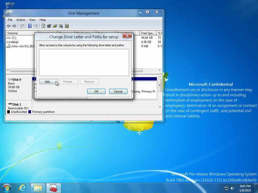
Task: Click the Refresh toolbar icon
Action: point(43,26)
